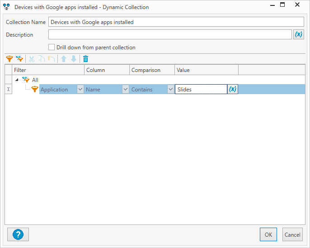Move filter down with the down arrow
This screenshot has height=248, width=310.
(x=74, y=59)
